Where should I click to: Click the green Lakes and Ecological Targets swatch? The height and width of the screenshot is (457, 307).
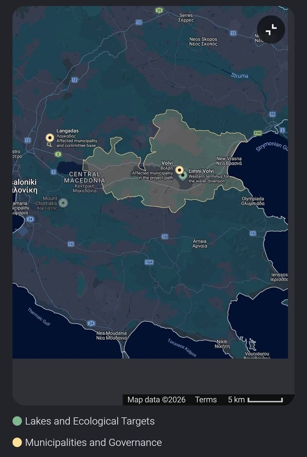click(17, 421)
